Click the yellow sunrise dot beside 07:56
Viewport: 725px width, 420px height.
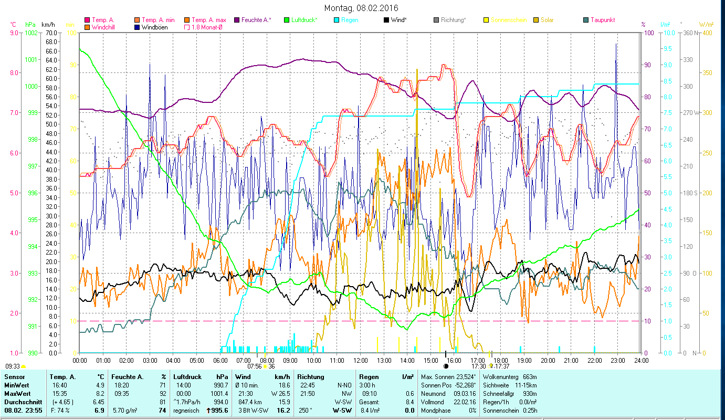[x=265, y=366]
